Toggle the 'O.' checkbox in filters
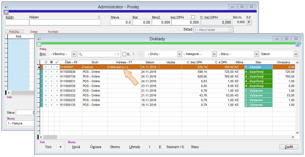 click(124, 54)
